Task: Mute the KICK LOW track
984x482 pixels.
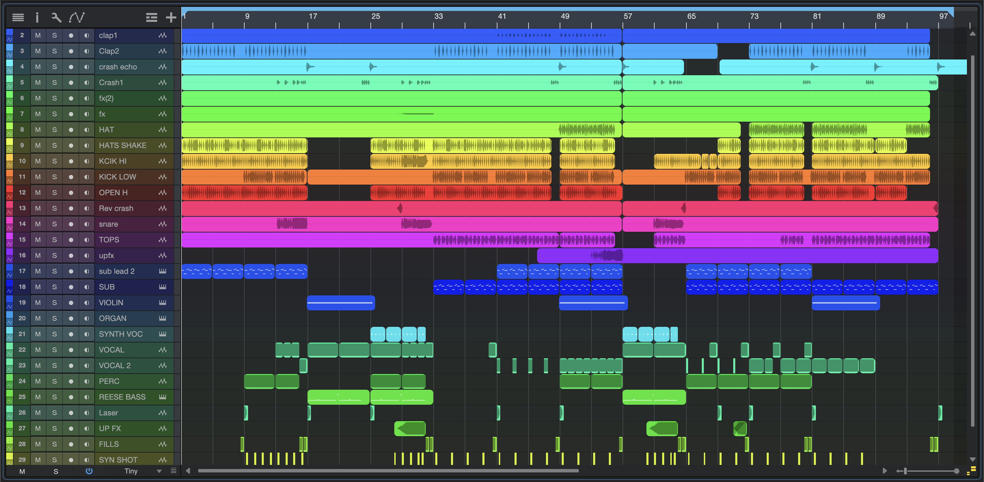Action: click(38, 177)
